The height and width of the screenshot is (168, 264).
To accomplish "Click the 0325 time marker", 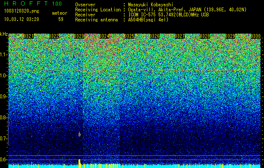I will tap(129, 36).
